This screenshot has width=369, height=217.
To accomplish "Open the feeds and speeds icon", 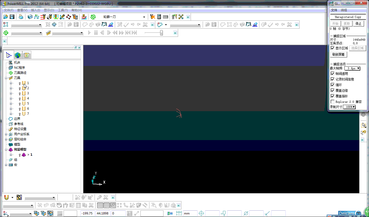I will (37, 17).
